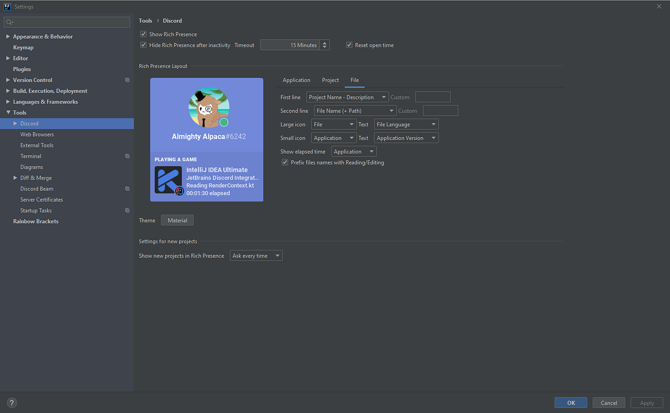Image resolution: width=670 pixels, height=413 pixels.
Task: Open Show new projects Ask every time dropdown
Action: 256,256
